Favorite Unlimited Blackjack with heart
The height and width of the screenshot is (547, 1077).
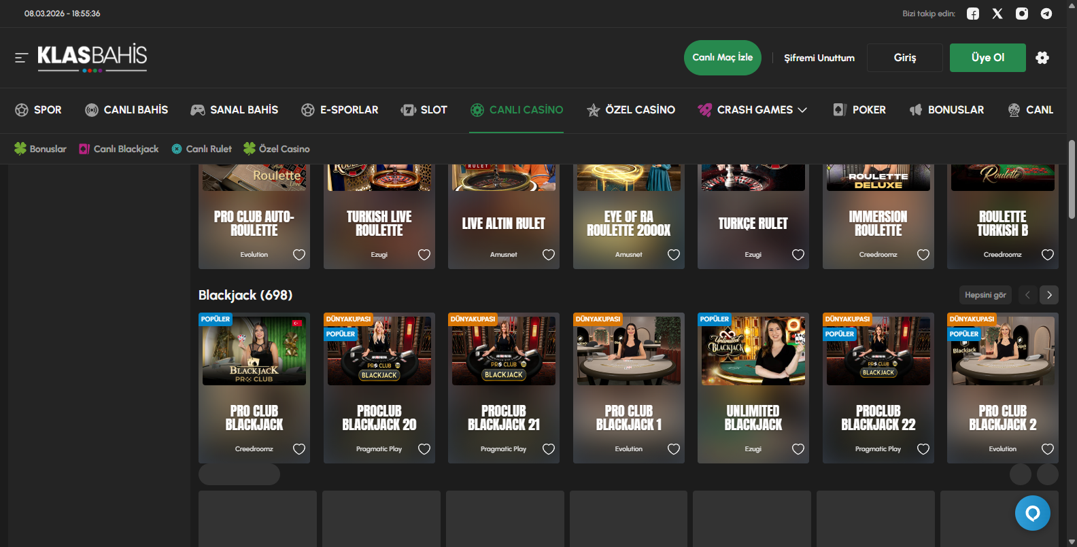[798, 449]
